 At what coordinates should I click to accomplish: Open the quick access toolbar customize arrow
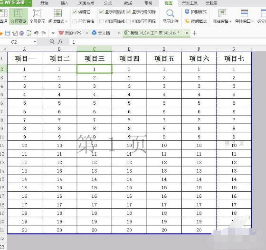pyautogui.click(x=53, y=33)
